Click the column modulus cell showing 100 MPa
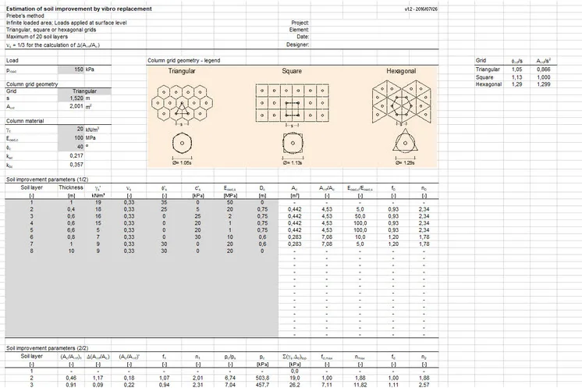The width and height of the screenshot is (582, 388). [x=71, y=137]
